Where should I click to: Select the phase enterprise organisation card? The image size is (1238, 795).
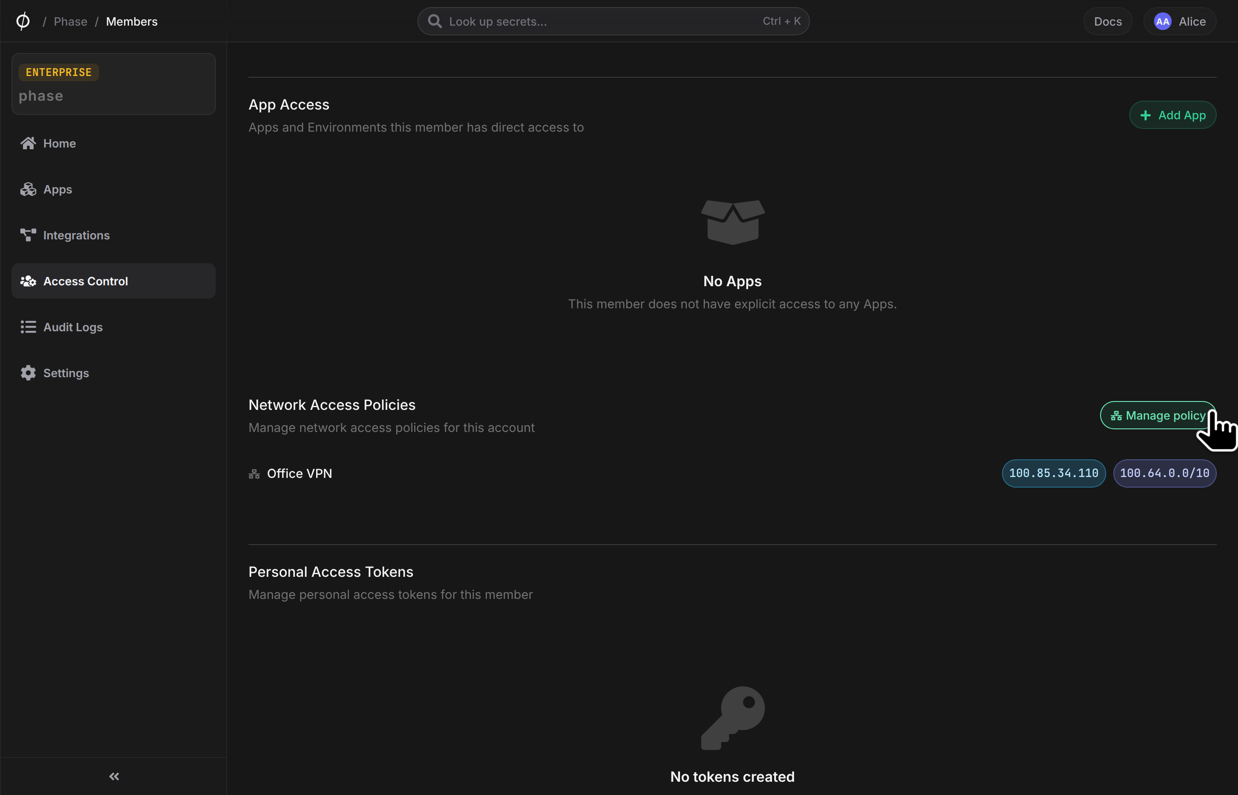(x=113, y=83)
